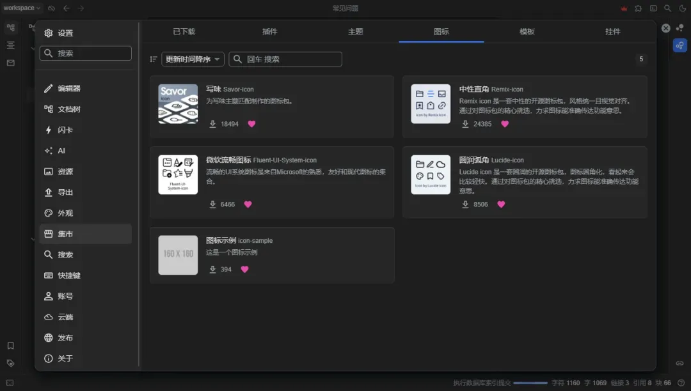Click the heart icon on icon-sample card
This screenshot has height=391, width=691.
point(244,269)
